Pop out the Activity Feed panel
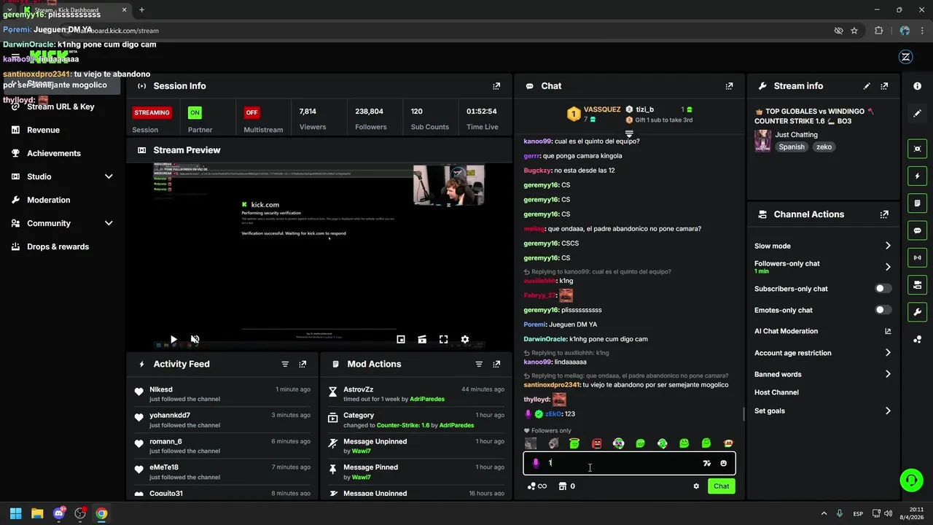The height and width of the screenshot is (525, 933). coord(302,364)
